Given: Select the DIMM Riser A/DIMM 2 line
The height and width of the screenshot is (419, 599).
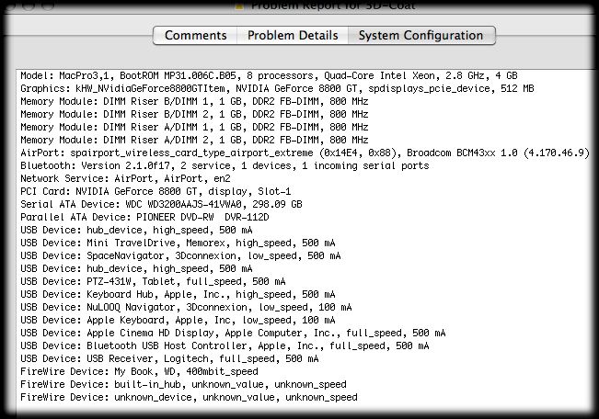Looking at the screenshot, I should [194, 140].
